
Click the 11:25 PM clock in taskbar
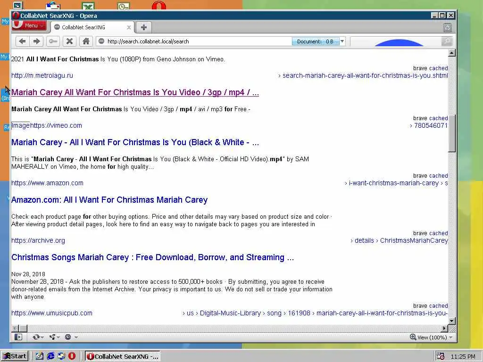[463, 356]
